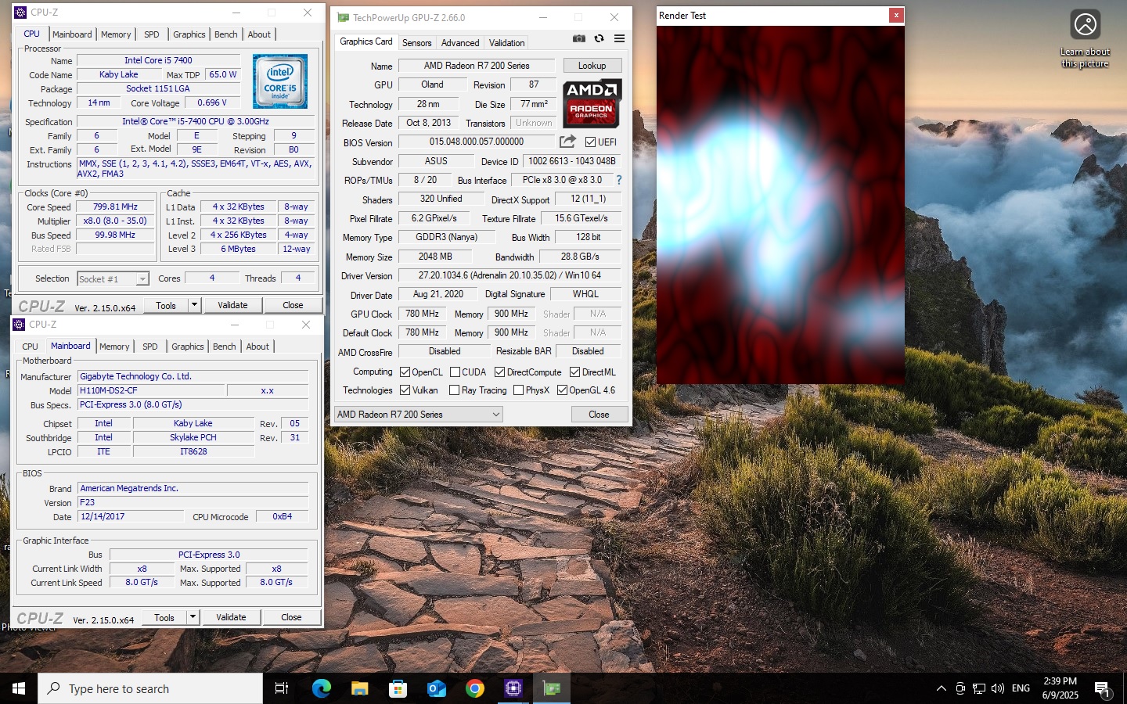
Task: Select the Graphics Card tab in GPU-Z
Action: pos(366,42)
